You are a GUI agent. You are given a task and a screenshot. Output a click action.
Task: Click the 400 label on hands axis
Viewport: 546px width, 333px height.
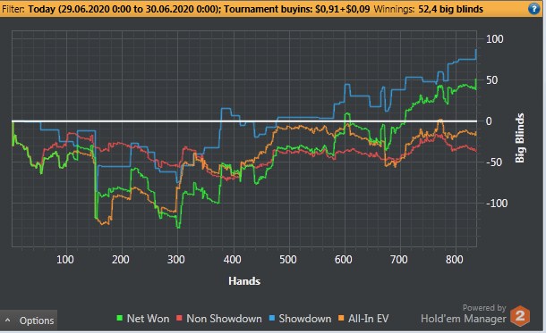(x=232, y=260)
